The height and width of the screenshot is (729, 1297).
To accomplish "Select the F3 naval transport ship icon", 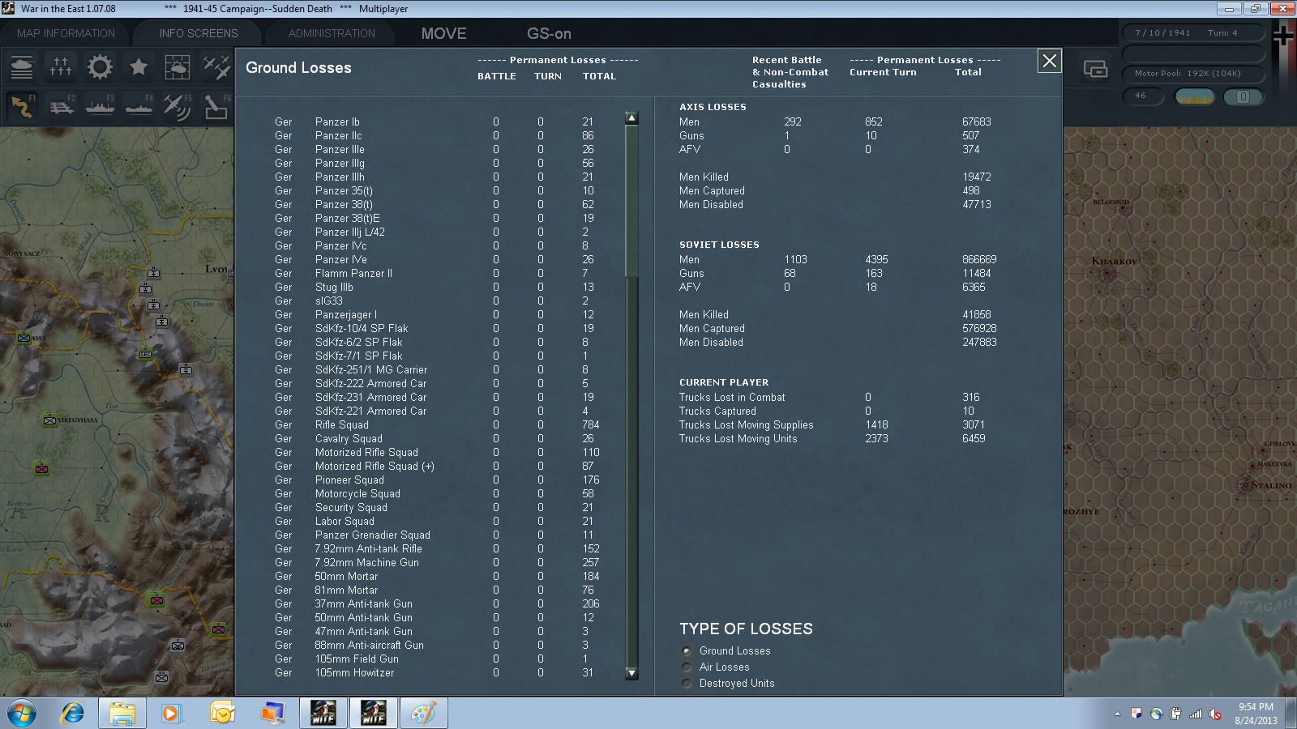I will tap(100, 106).
